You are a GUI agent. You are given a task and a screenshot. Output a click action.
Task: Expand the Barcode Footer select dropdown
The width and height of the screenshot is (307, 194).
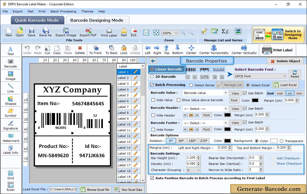[226, 123]
